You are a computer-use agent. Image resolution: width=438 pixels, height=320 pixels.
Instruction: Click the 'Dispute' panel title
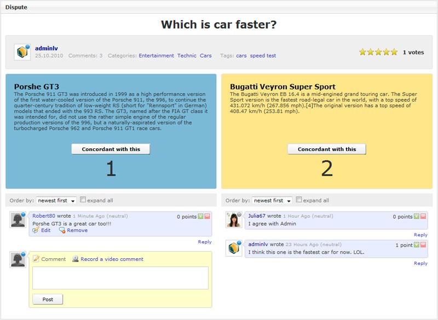(16, 7)
